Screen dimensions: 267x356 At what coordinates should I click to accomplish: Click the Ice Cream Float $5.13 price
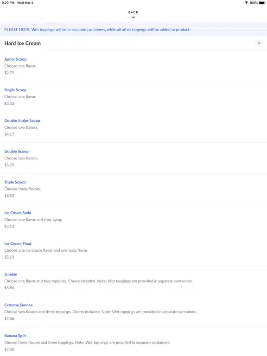click(9, 257)
